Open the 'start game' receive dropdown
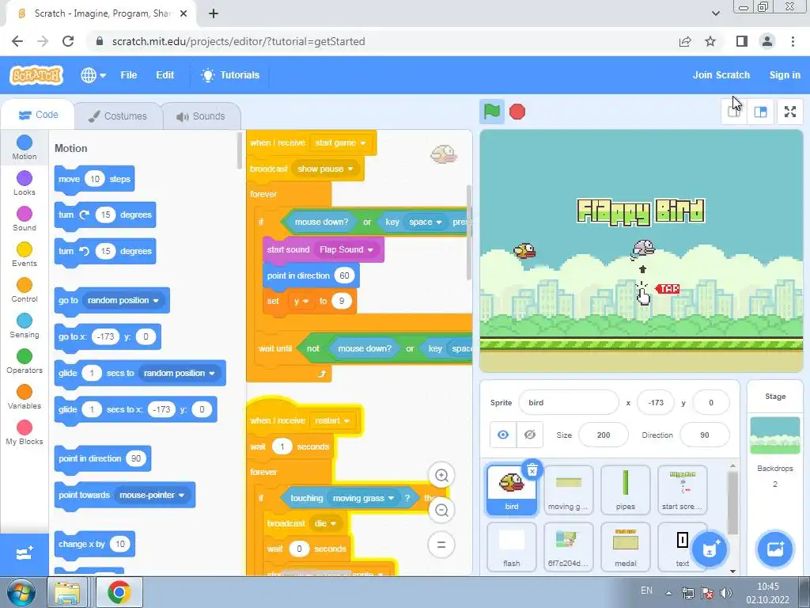 click(x=340, y=142)
